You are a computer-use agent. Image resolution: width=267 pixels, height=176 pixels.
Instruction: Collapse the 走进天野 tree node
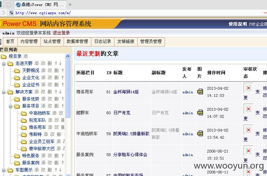[4, 64]
